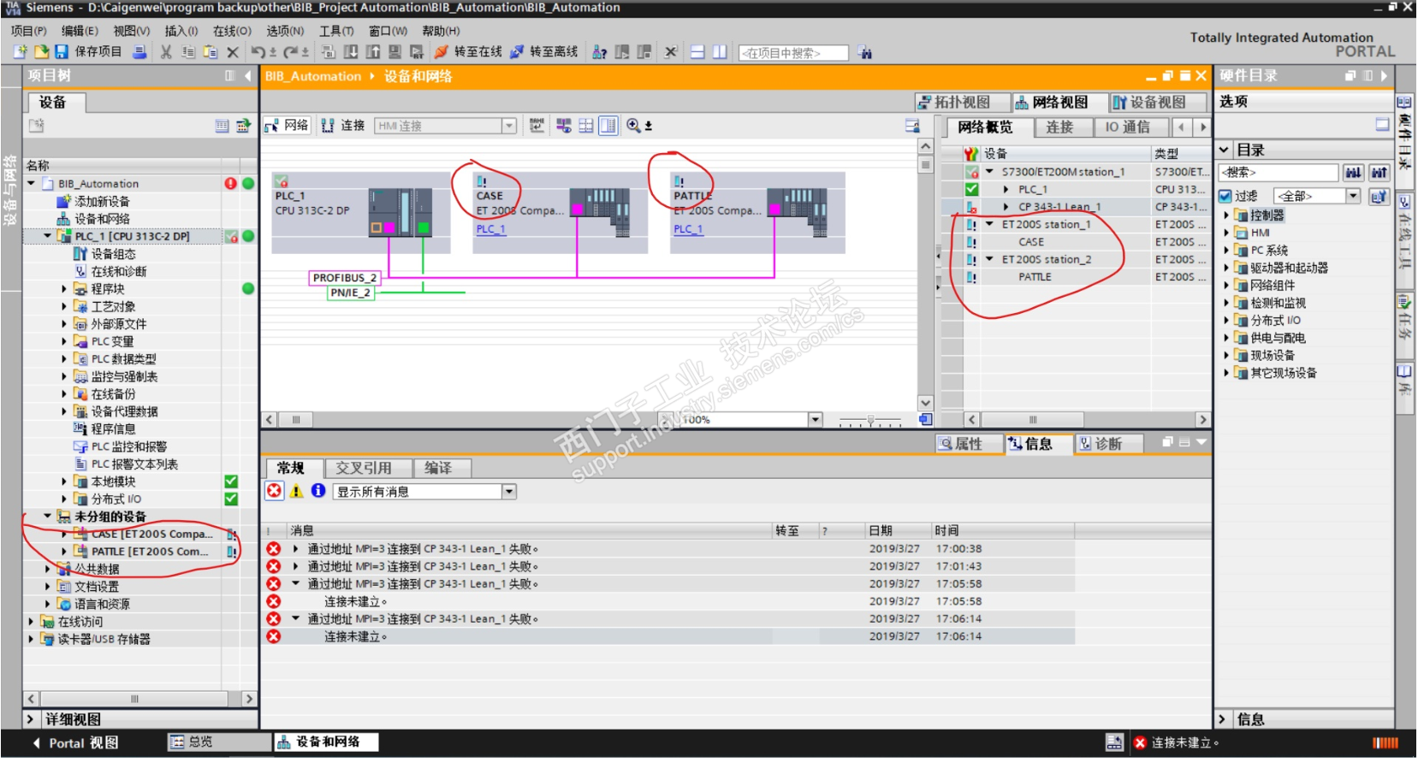Image resolution: width=1418 pixels, height=762 pixels.
Task: Click the catalog search field
Action: click(1279, 173)
